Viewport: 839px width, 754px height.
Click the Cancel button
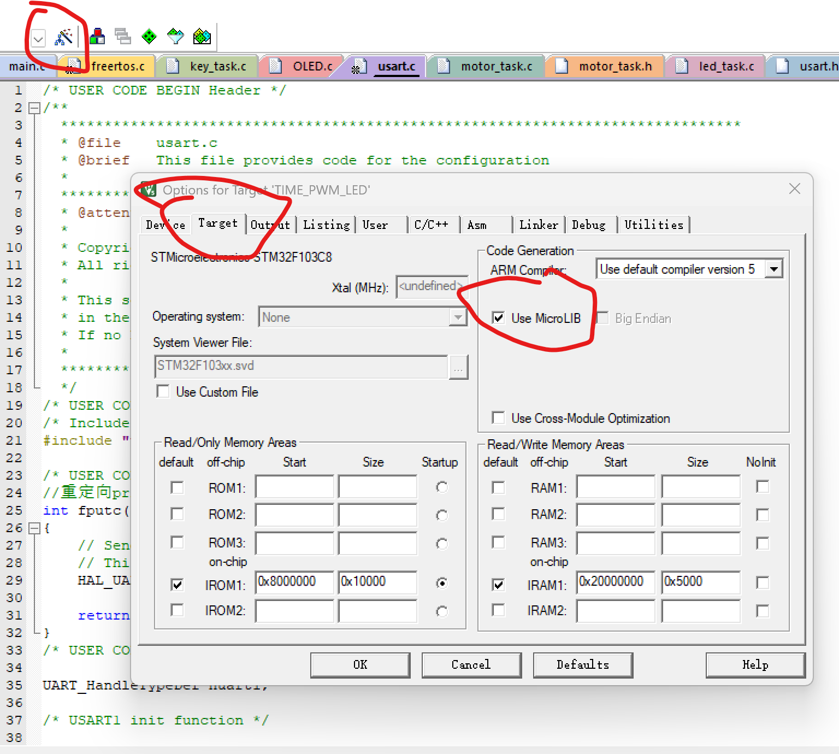point(471,665)
